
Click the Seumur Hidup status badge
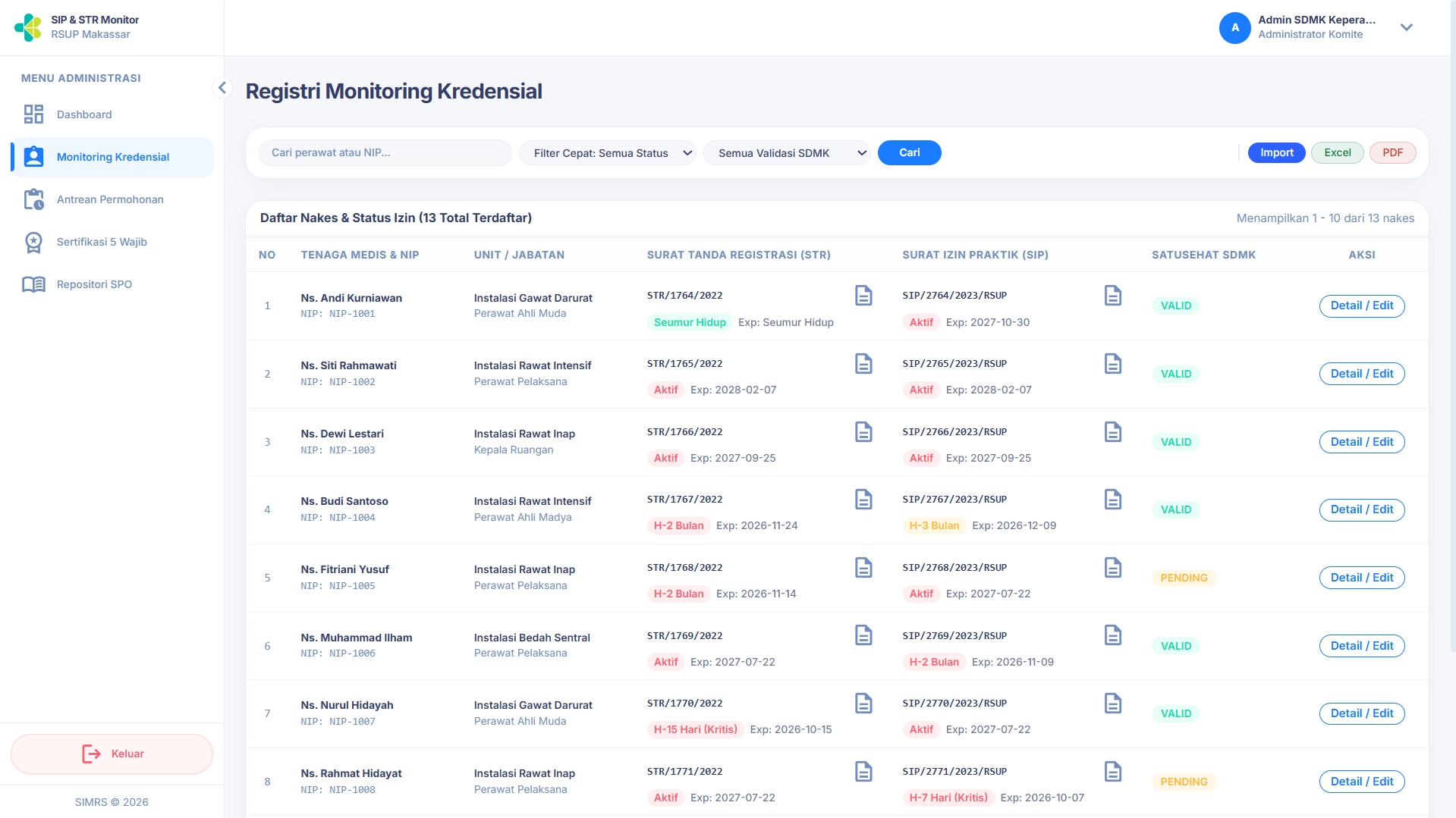tap(690, 322)
